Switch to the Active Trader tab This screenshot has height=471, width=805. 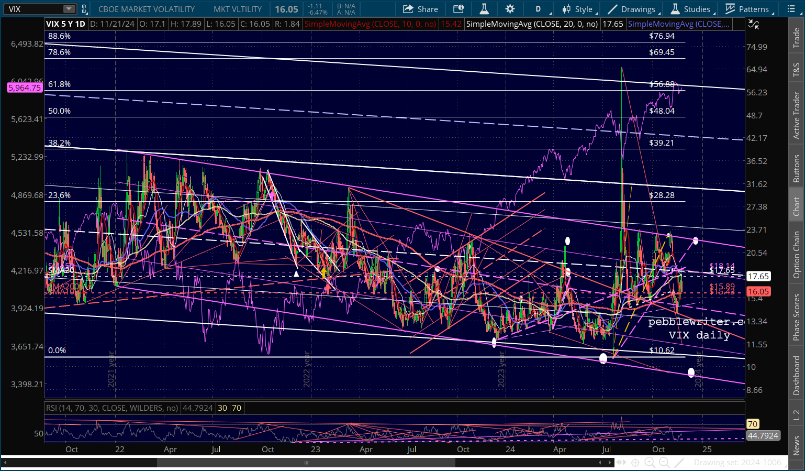pos(797,115)
